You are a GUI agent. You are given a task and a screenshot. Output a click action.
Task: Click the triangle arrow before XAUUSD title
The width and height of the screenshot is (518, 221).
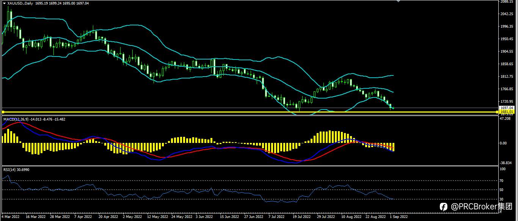4,3
